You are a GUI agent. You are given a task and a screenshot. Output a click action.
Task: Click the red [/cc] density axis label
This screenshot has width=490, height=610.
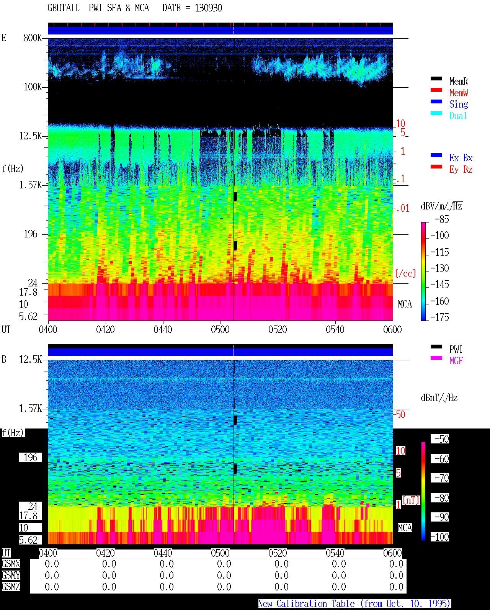tap(405, 273)
